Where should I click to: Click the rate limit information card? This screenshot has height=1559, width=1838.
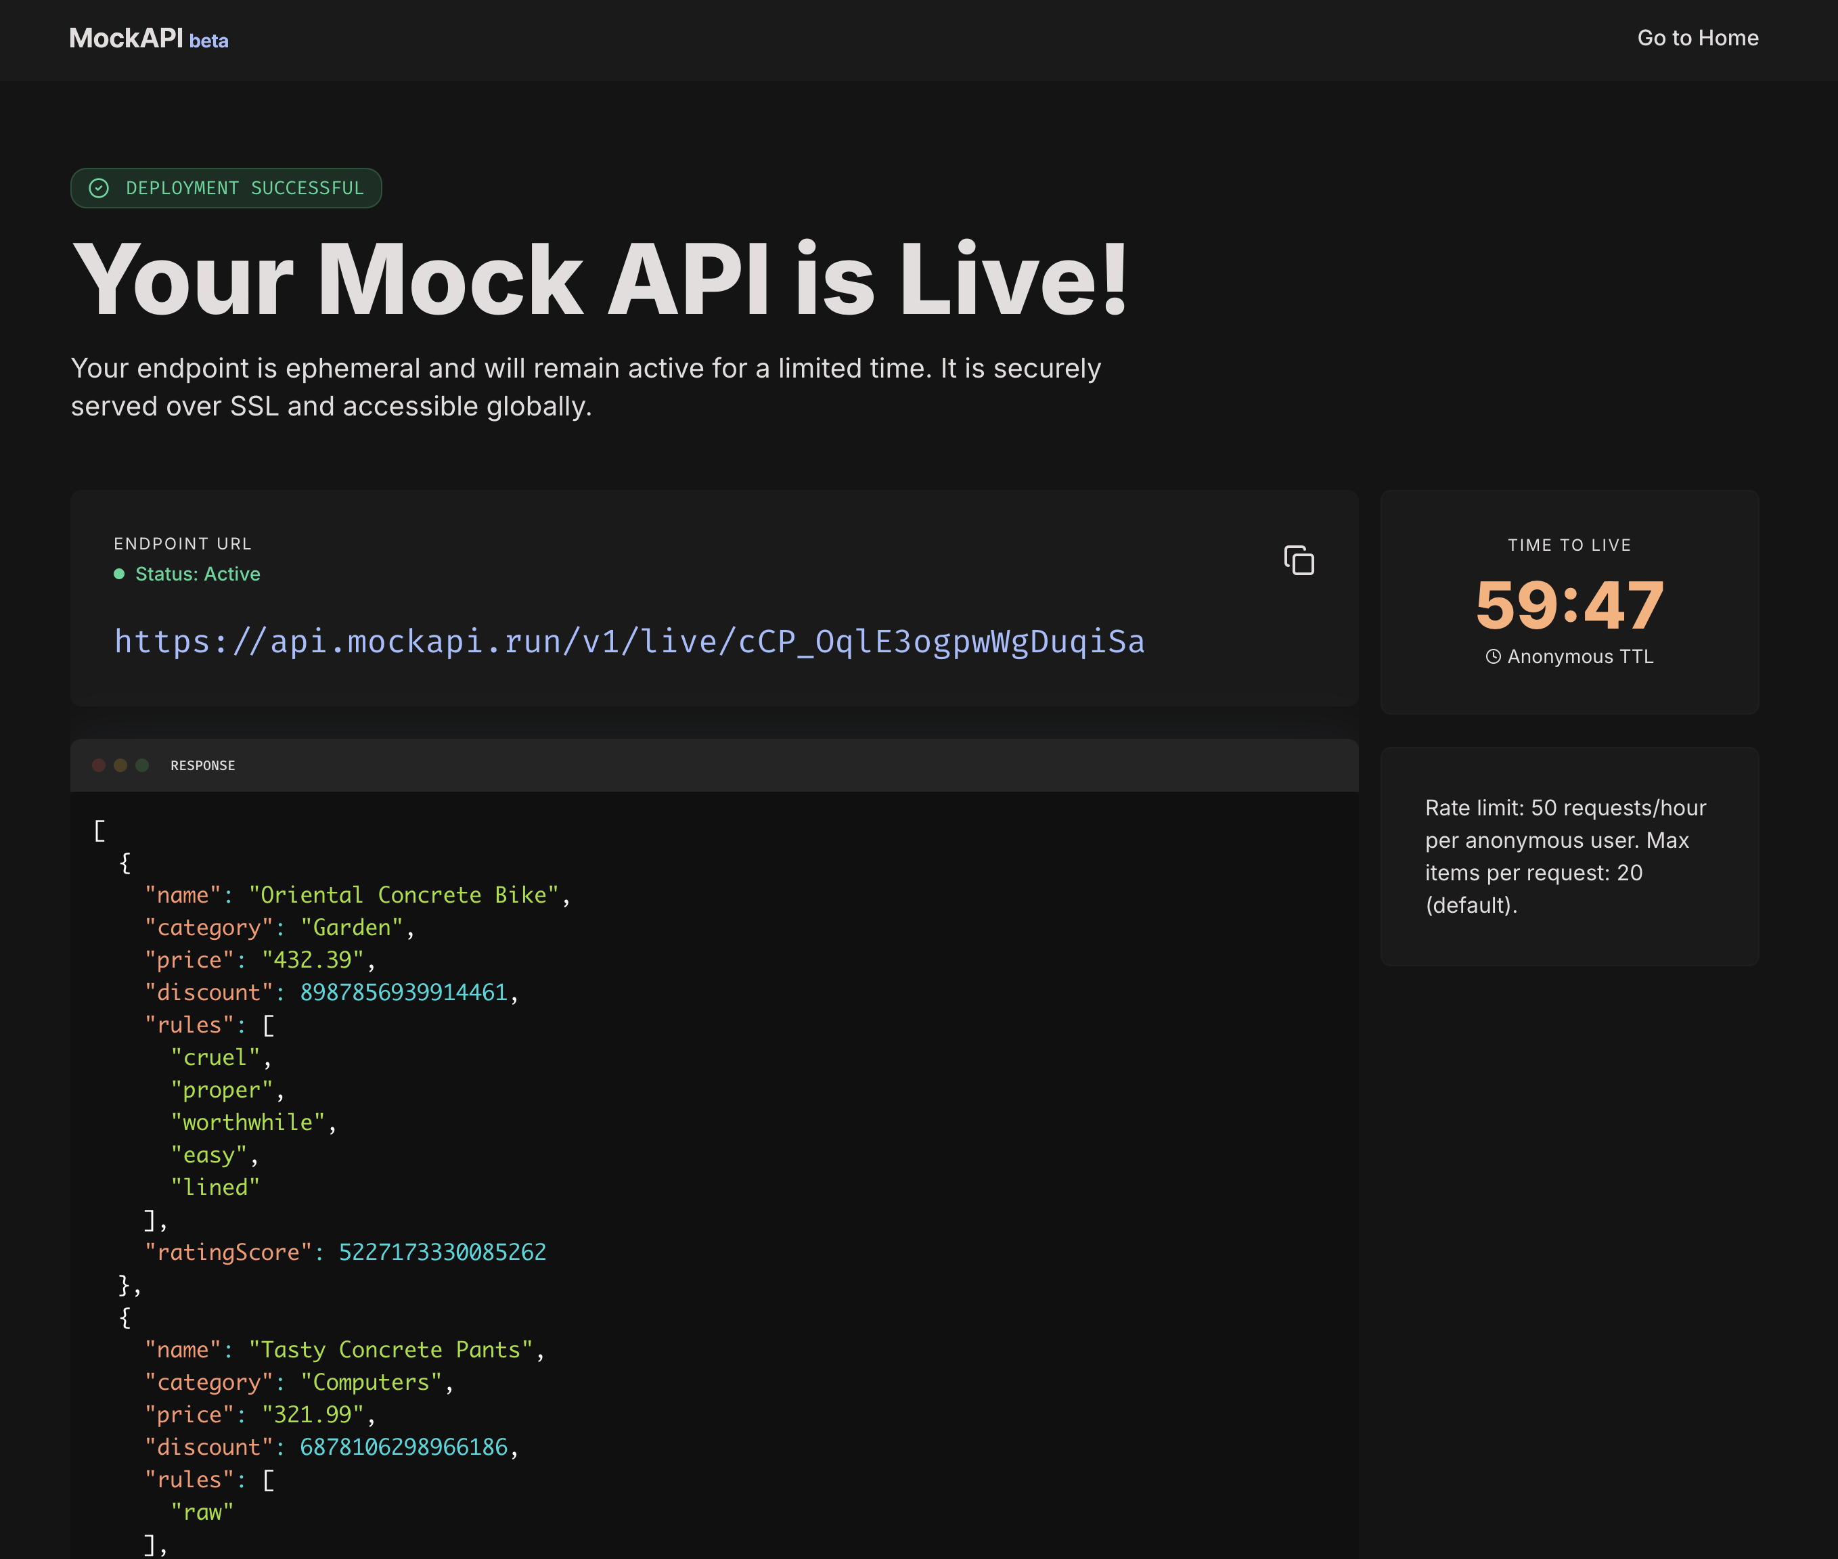tap(1569, 855)
